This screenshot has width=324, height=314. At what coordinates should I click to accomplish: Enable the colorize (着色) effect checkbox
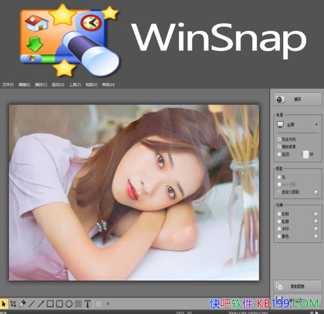point(279,236)
